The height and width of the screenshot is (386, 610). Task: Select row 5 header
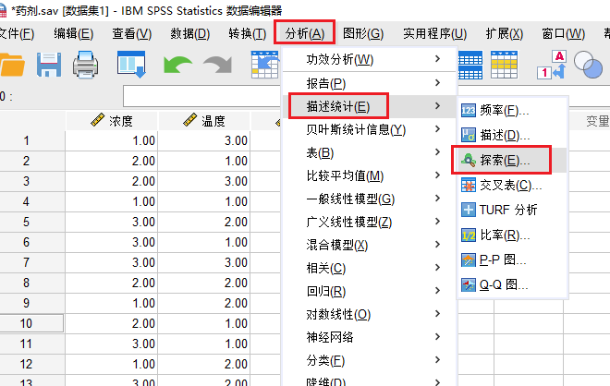(x=32, y=222)
